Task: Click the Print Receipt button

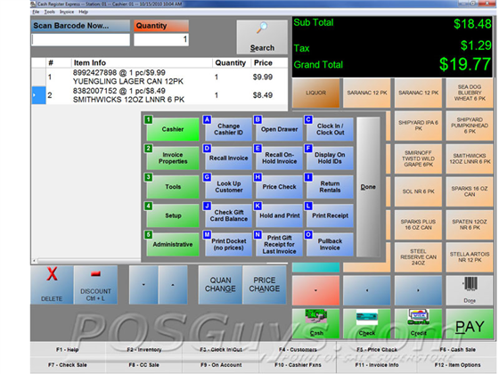Action: coord(330,215)
